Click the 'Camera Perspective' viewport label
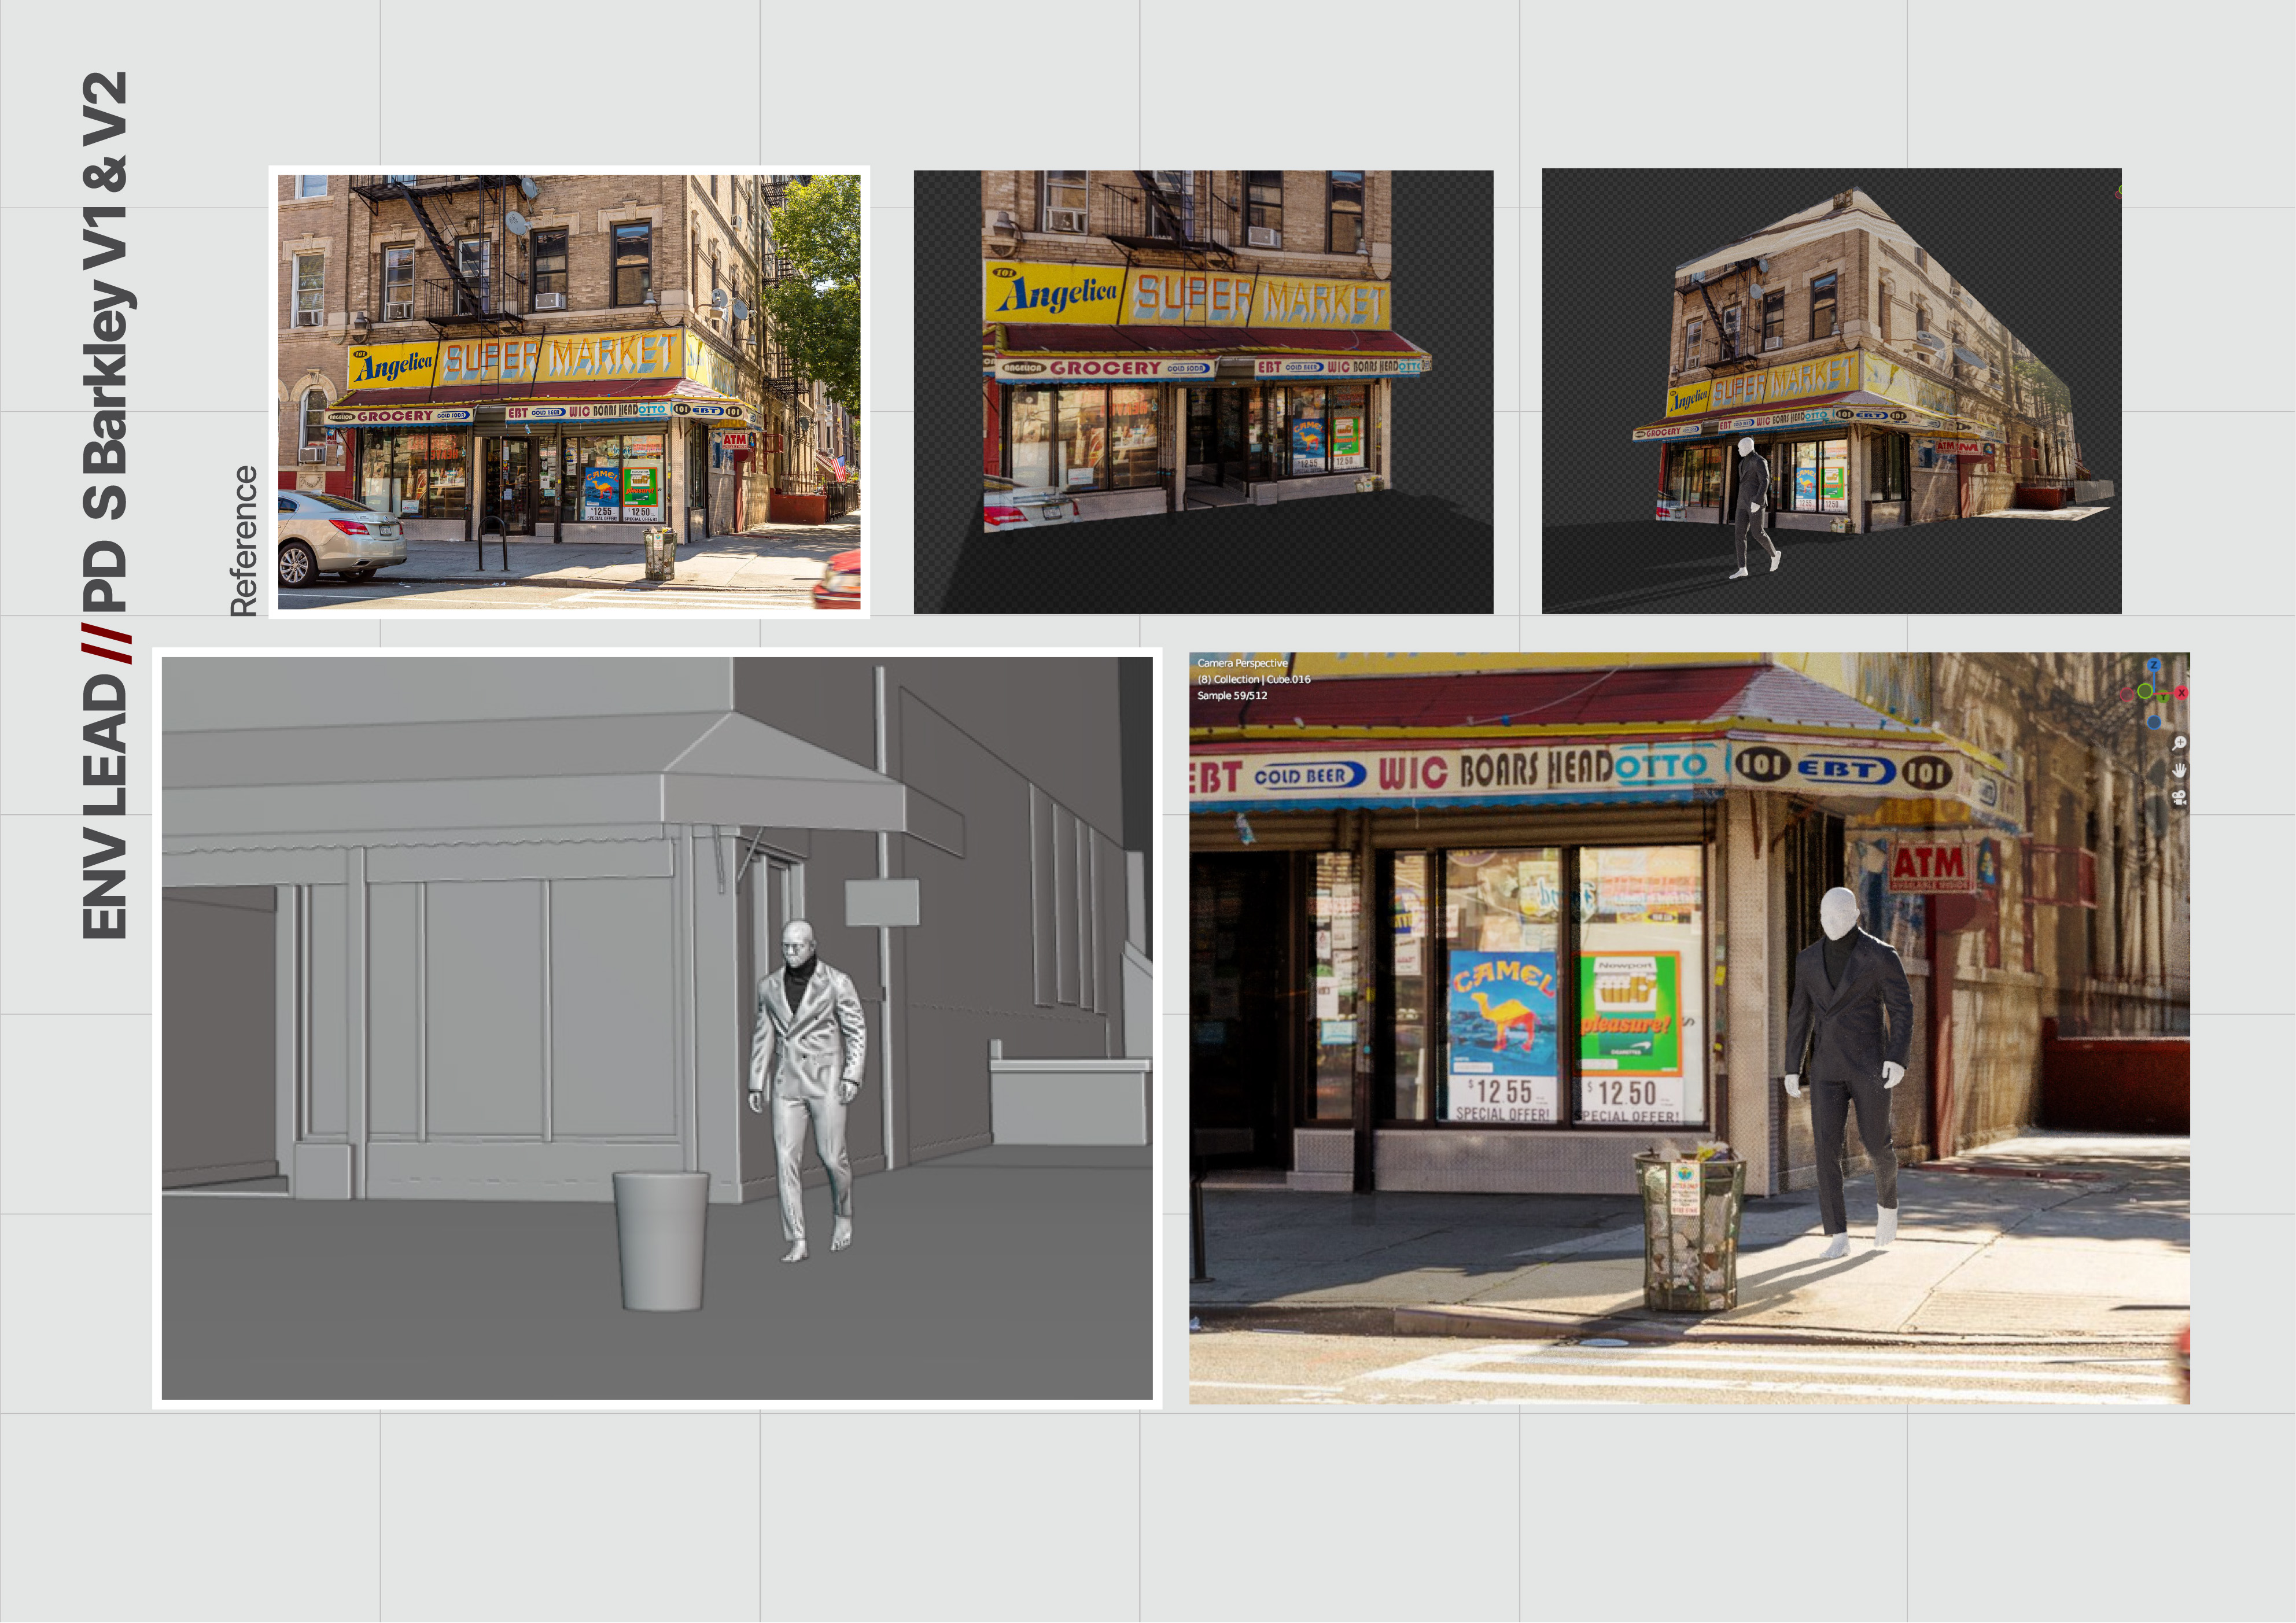 coord(1242,663)
